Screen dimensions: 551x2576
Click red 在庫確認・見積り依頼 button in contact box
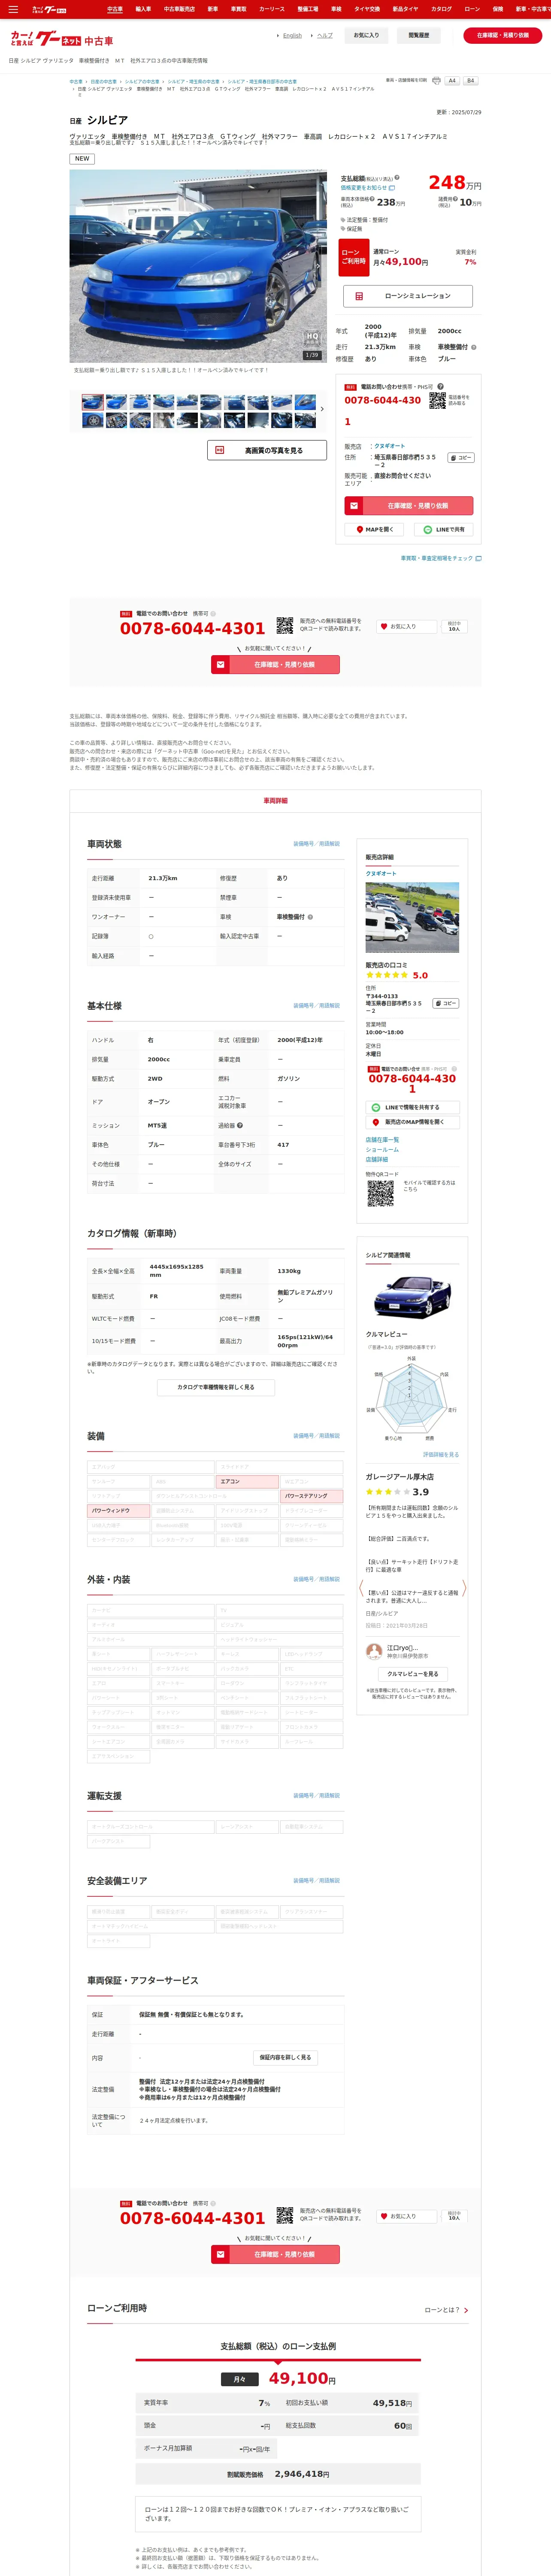click(409, 506)
